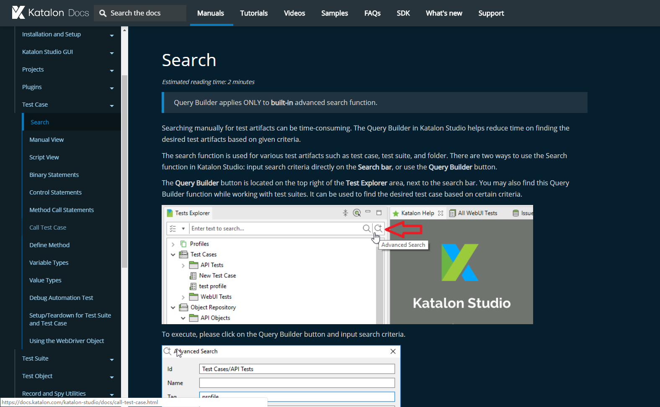Open the Control Statements page

tap(55, 192)
